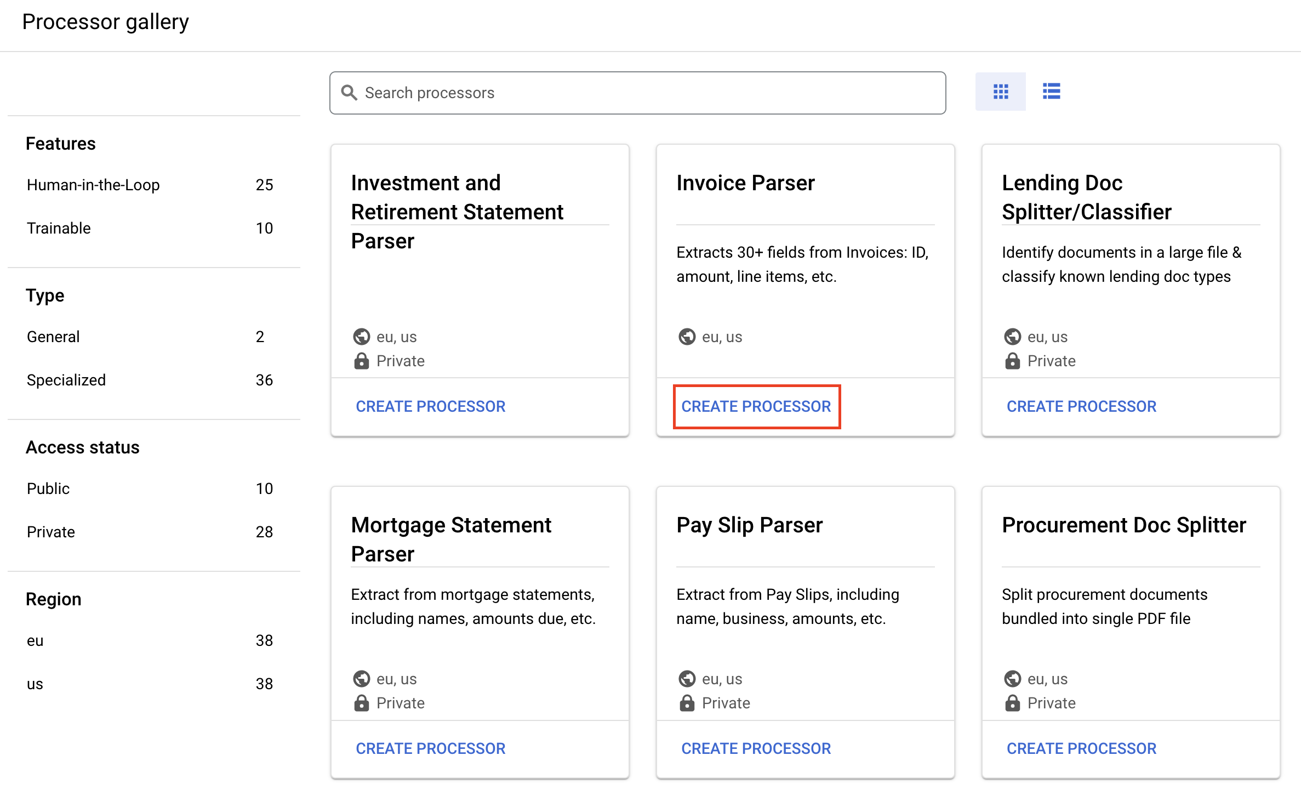Filter processors by Human-in-the-Loop feature
1301x795 pixels.
94,185
